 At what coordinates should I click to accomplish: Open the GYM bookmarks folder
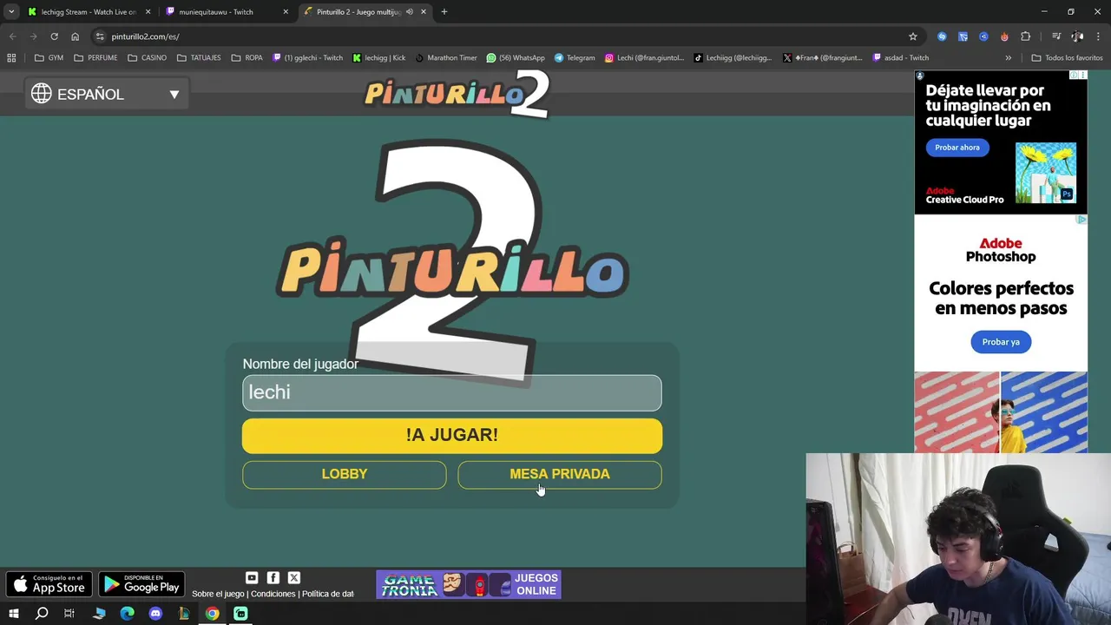click(49, 58)
